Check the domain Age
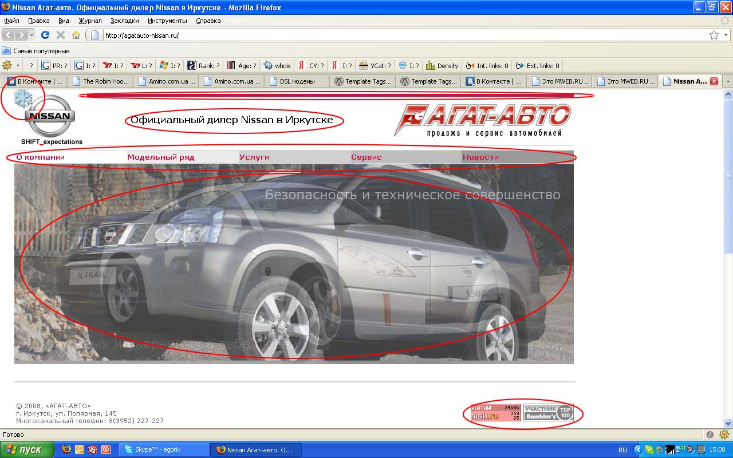The height and width of the screenshot is (458, 733). pos(242,65)
